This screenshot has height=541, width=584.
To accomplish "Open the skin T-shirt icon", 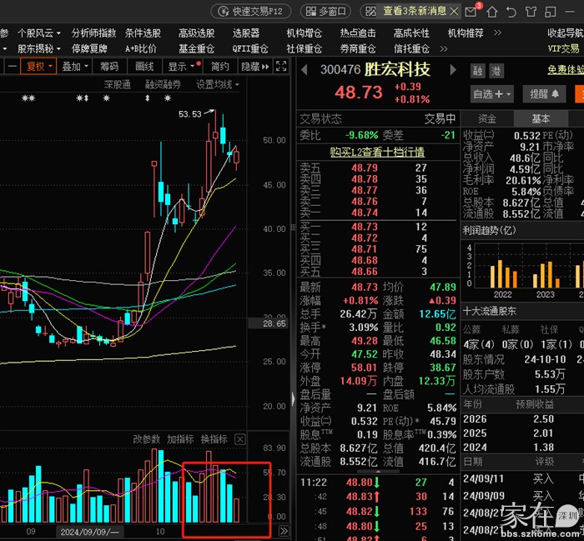I will pos(531,11).
